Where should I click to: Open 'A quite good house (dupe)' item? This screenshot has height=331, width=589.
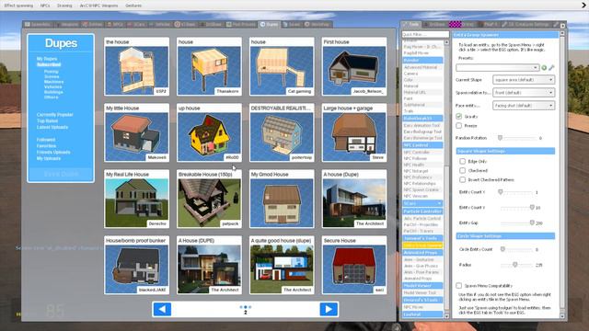tap(282, 265)
